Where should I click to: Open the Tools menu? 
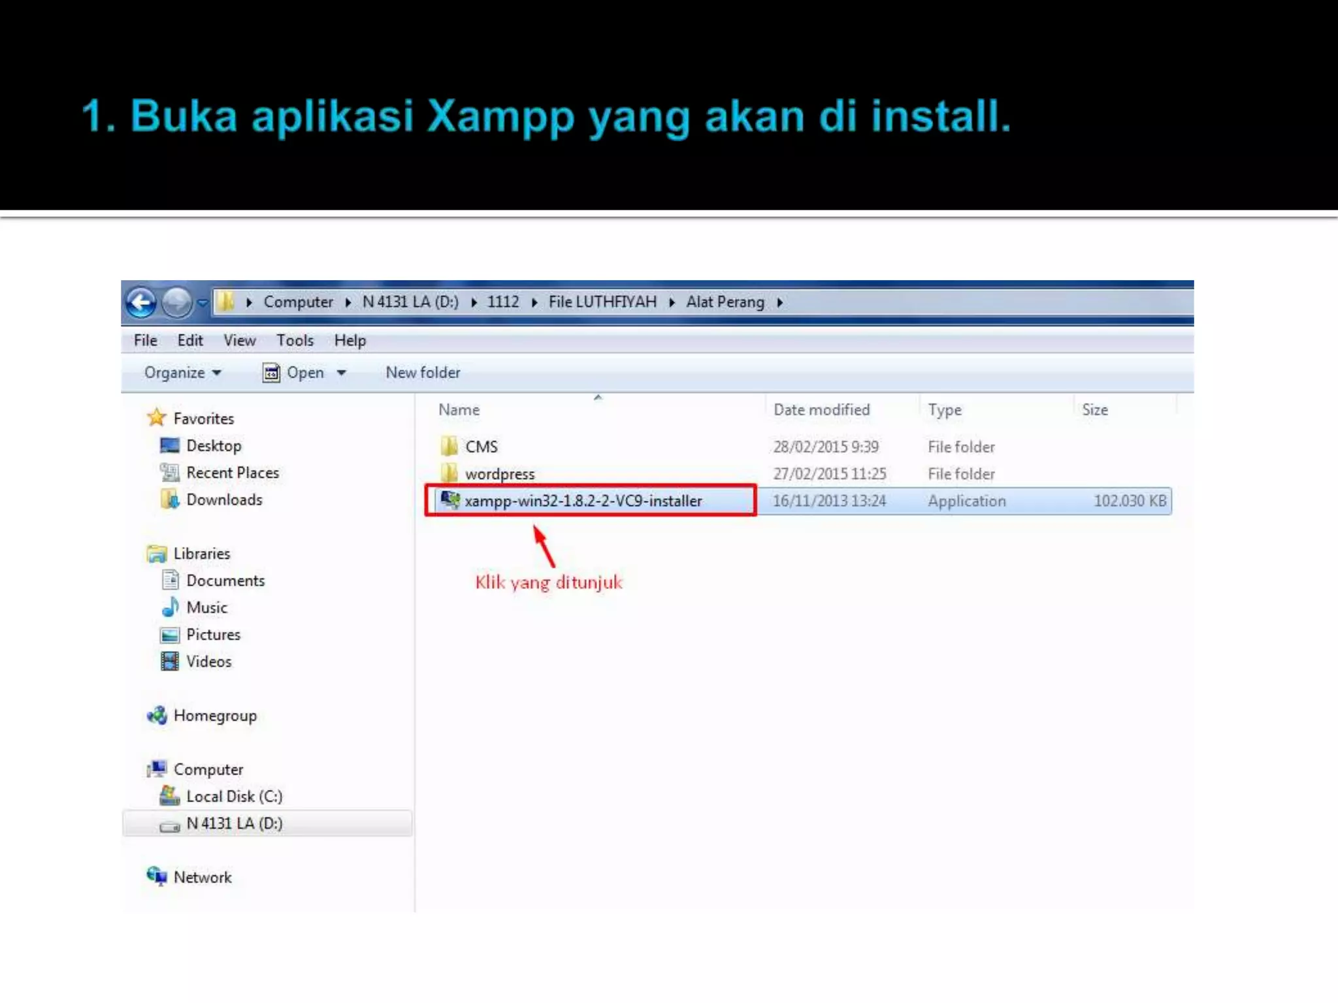295,340
